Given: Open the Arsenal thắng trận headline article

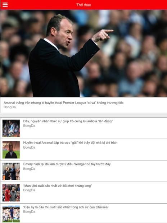Looking at the screenshot, I should click(x=63, y=103).
